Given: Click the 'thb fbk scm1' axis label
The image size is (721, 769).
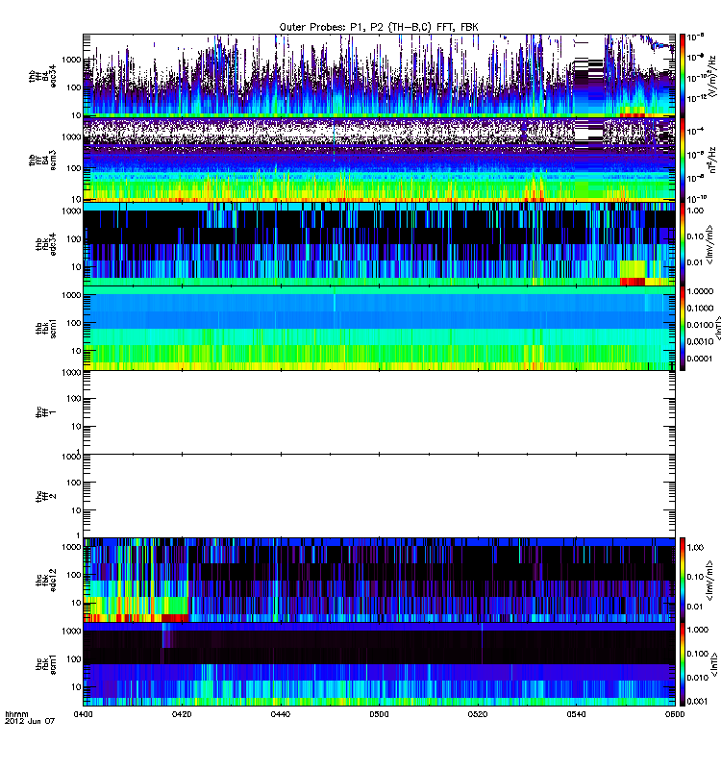Looking at the screenshot, I should tap(46, 328).
